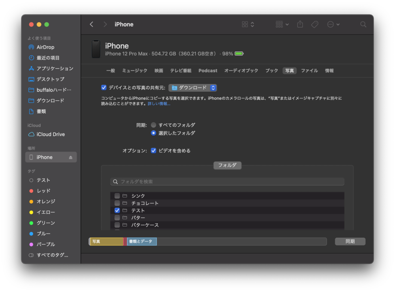395x292 pixels.
Task: Eject the iPhone from the sidebar
Action: (71, 157)
